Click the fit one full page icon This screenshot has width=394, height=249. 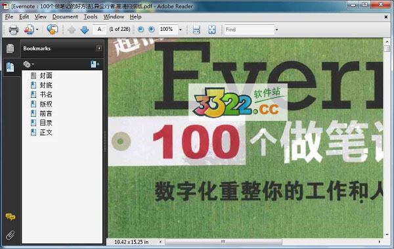[212, 30]
